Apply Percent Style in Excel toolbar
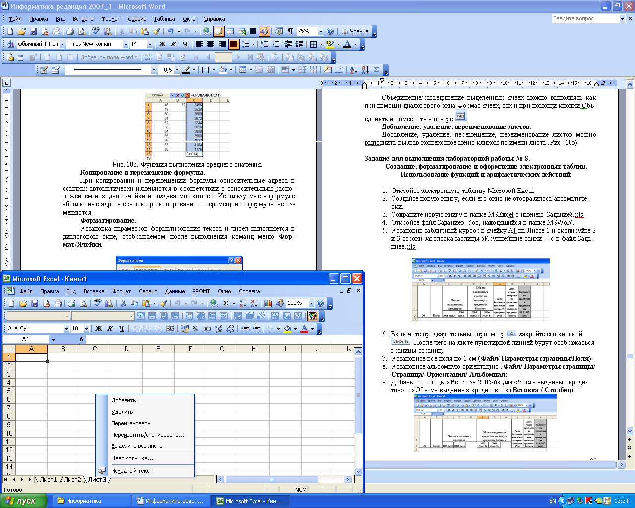Screen dimensions: 635x508 click(x=196, y=329)
